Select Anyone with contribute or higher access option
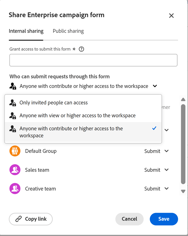The image size is (188, 236). tap(83, 132)
